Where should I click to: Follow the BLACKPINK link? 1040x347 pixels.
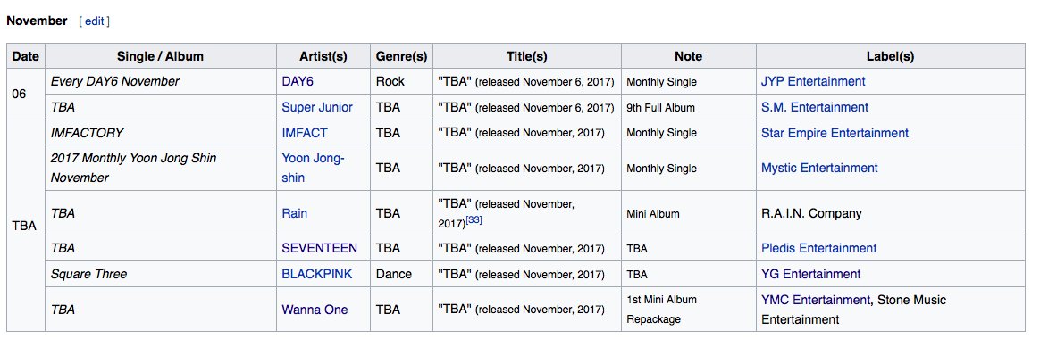pyautogui.click(x=317, y=274)
